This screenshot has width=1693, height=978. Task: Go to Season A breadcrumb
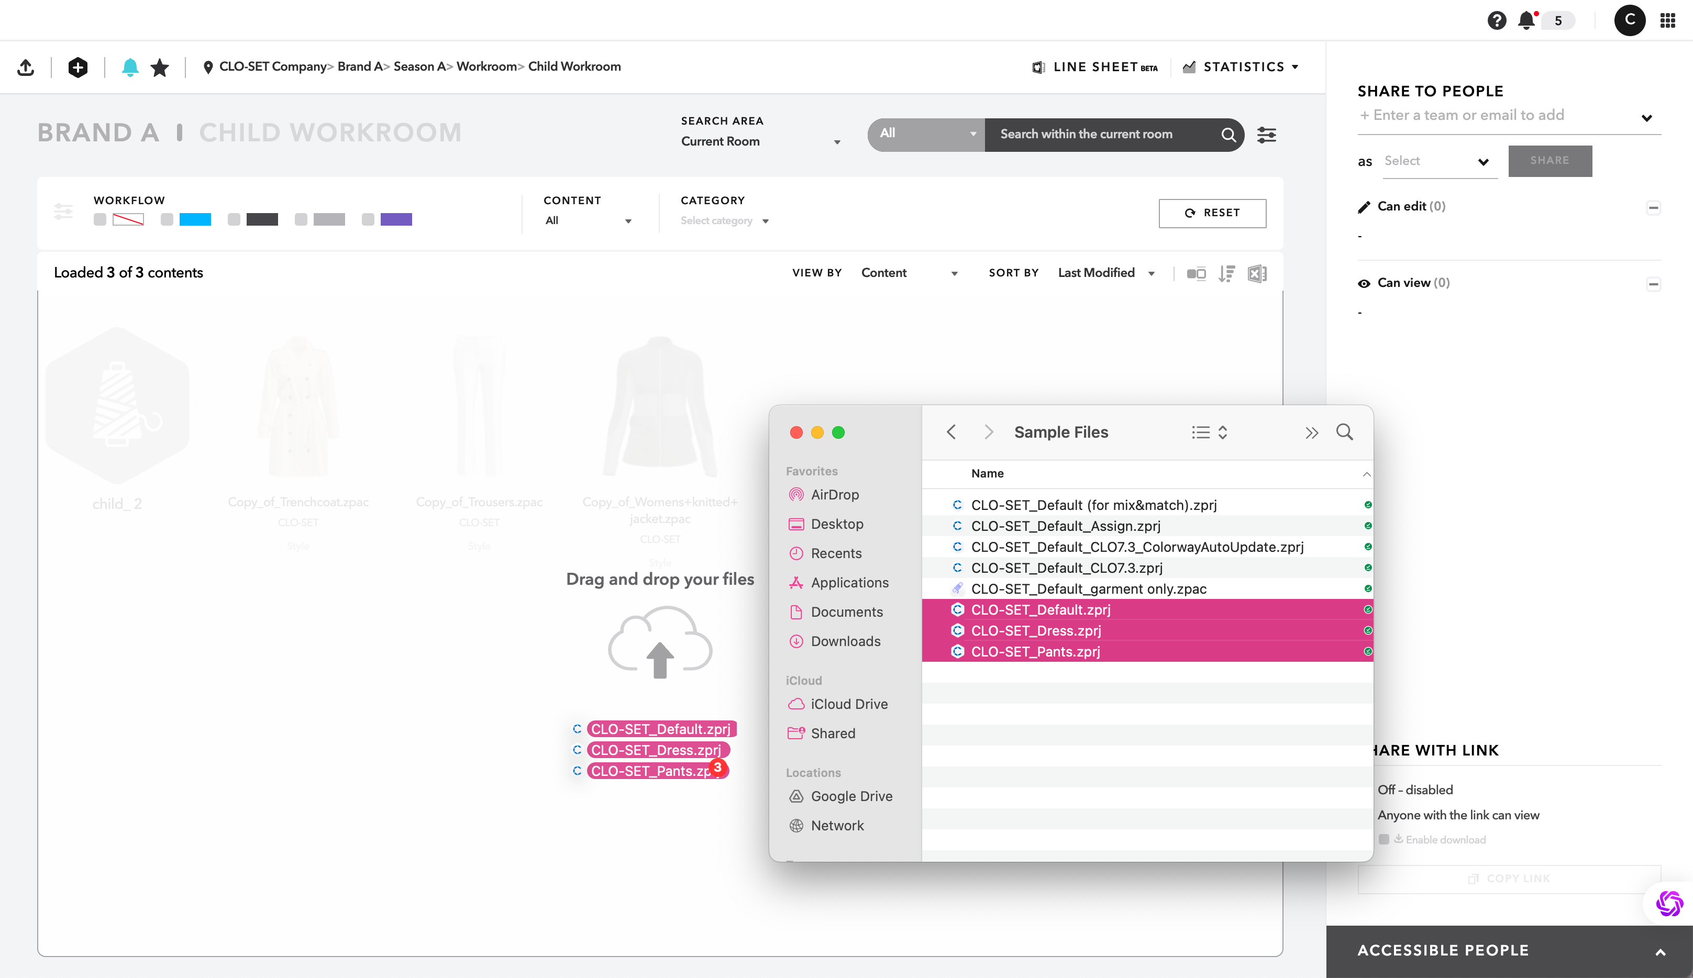(x=419, y=66)
